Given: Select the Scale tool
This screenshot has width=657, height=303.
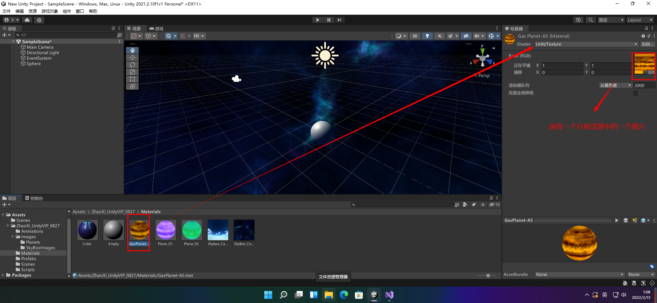Looking at the screenshot, I should pyautogui.click(x=132, y=72).
